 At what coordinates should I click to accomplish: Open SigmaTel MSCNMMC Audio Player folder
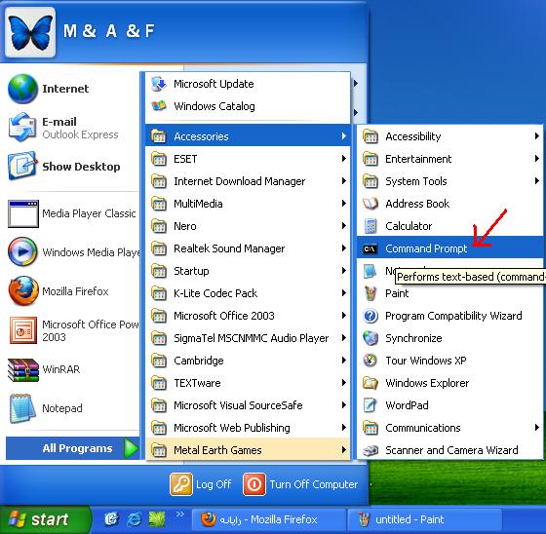coord(248,338)
